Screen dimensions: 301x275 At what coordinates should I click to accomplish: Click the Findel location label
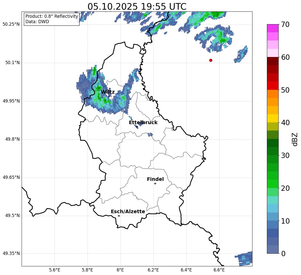pos(155,179)
